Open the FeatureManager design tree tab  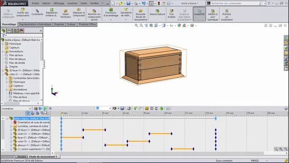[4, 31]
